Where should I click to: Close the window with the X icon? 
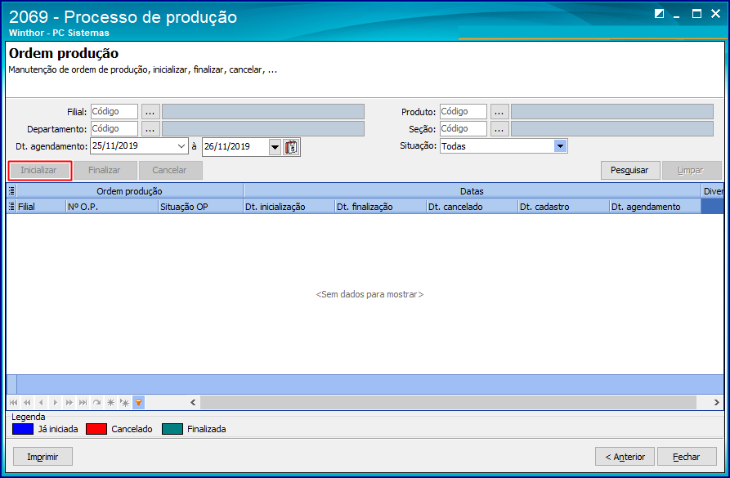(715, 14)
